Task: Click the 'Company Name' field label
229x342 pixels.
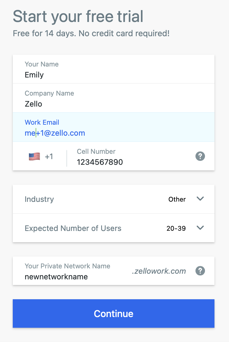Action: tap(50, 93)
